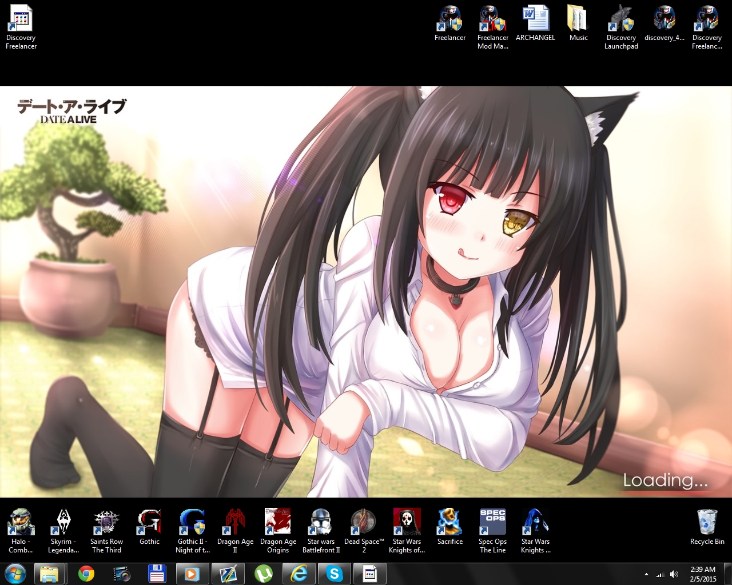Open the Music folder
This screenshot has height=585, width=732.
[x=578, y=24]
